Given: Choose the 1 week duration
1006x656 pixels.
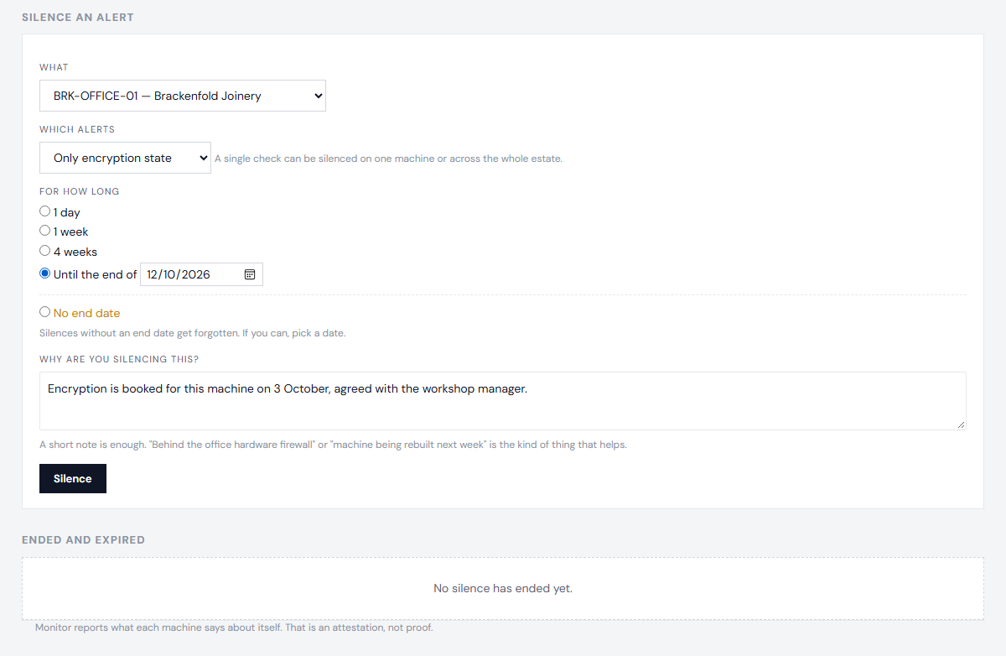Looking at the screenshot, I should [45, 231].
